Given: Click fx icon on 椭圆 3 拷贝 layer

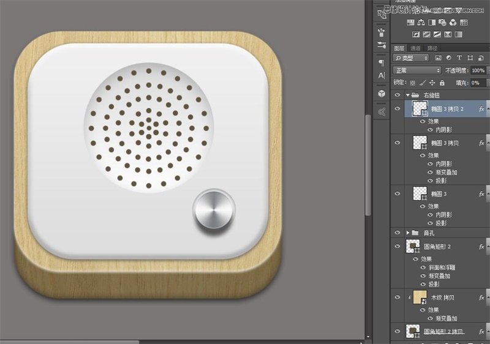Looking at the screenshot, I should 481,143.
